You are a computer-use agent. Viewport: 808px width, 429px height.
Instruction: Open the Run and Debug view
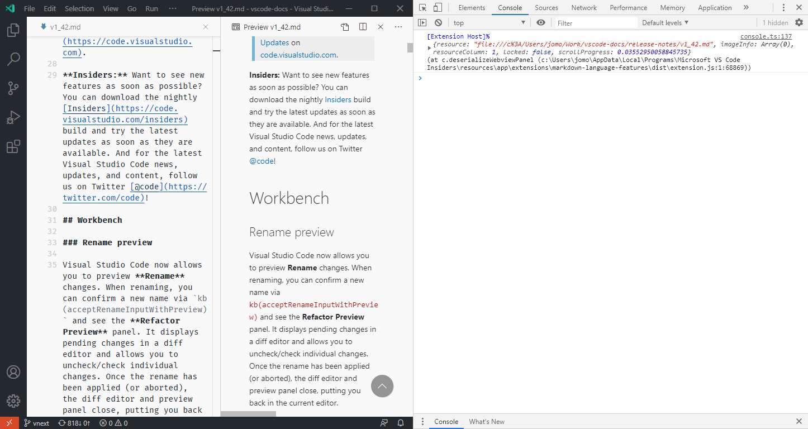tap(13, 117)
